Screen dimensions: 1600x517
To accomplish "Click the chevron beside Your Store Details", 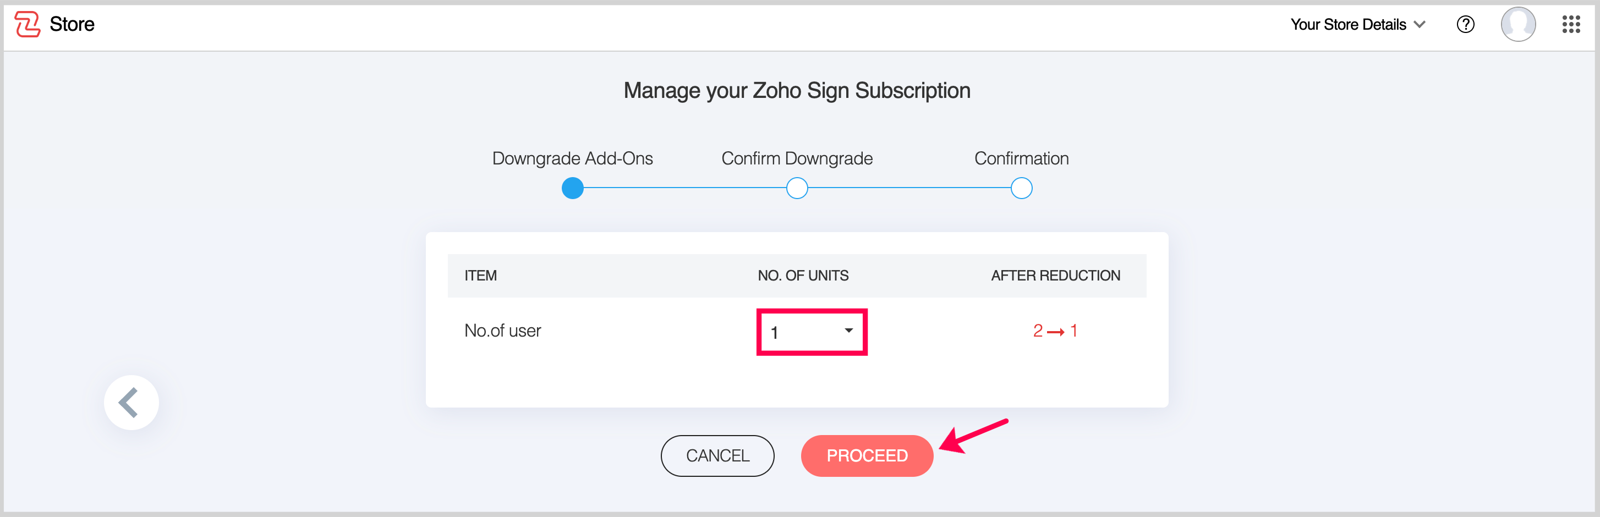I will (x=1419, y=24).
